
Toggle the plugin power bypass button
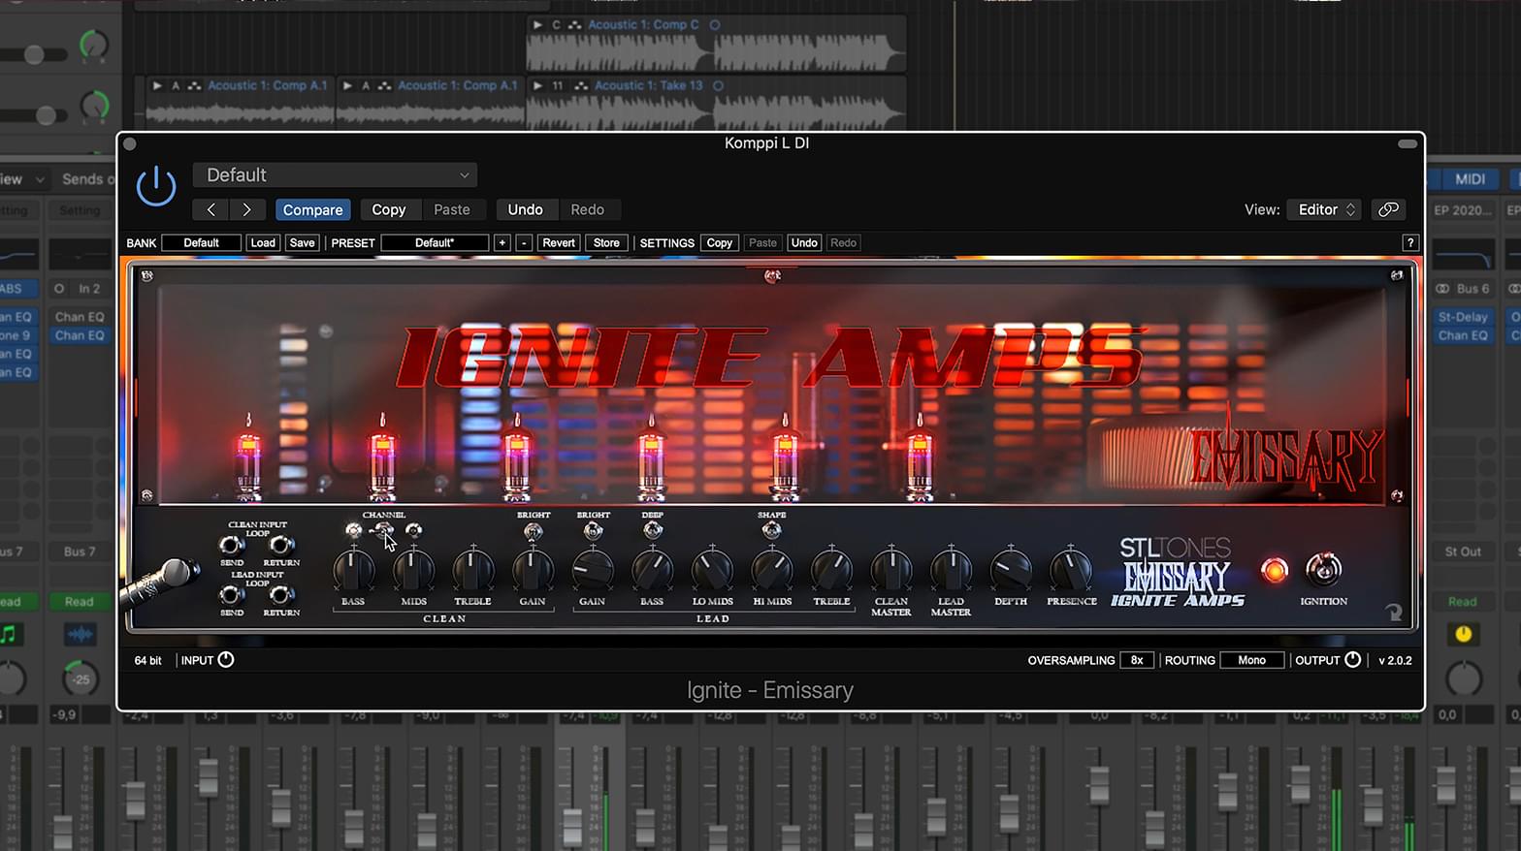156,186
